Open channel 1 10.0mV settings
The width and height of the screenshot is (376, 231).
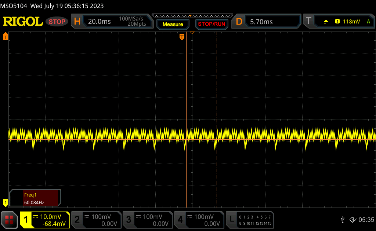click(45, 220)
